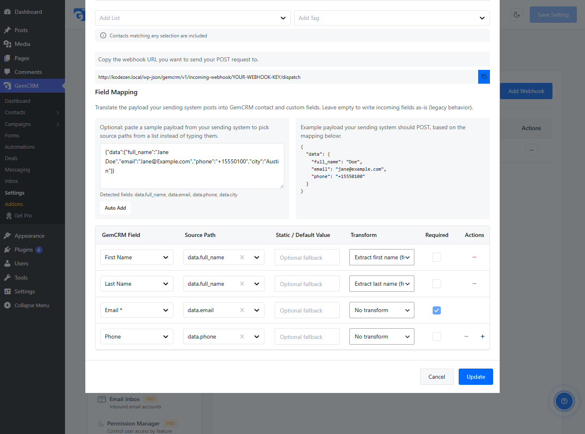
Task: Toggle dark mode moon icon
Action: 517,15
